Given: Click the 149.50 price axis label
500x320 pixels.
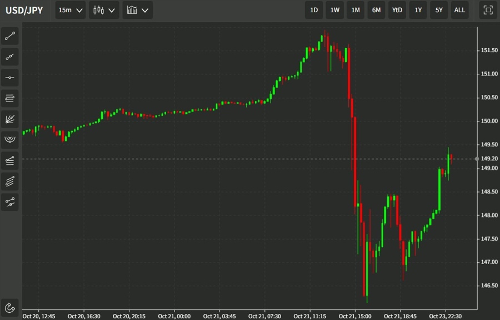Looking at the screenshot, I should [x=489, y=145].
